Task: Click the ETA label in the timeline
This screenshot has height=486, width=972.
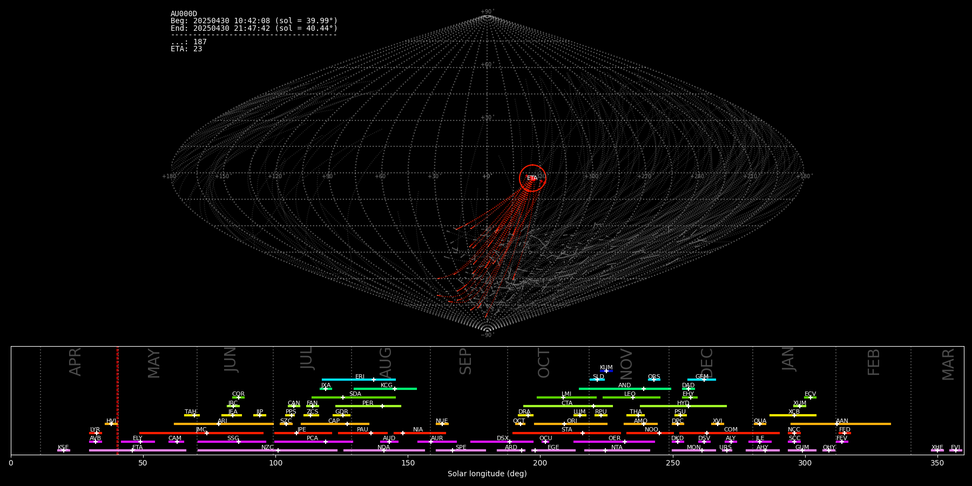Action: pyautogui.click(x=138, y=448)
